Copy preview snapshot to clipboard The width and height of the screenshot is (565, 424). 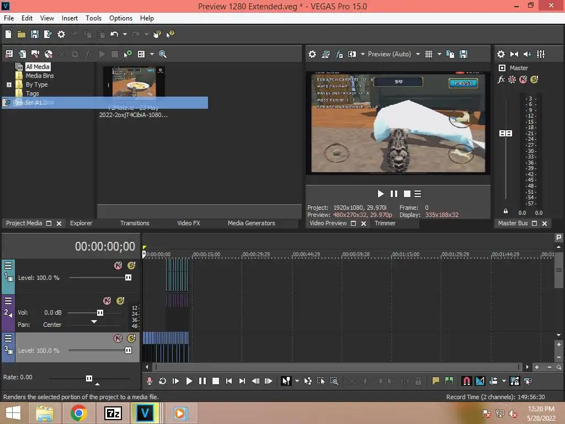point(450,54)
